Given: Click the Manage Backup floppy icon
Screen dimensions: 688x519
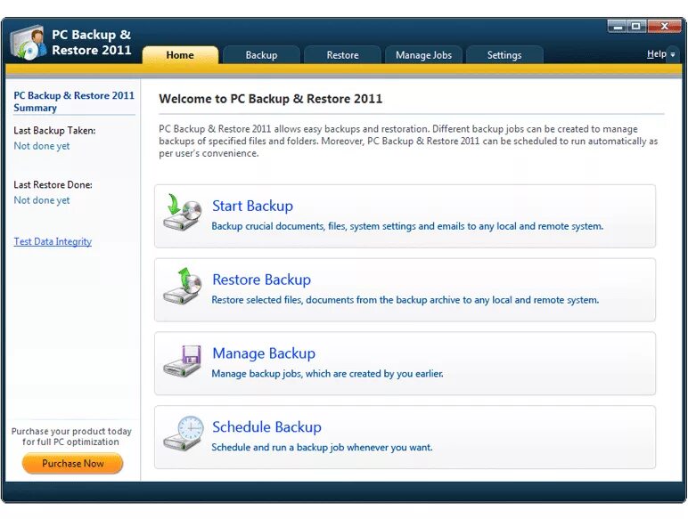Looking at the screenshot, I should point(182,361).
